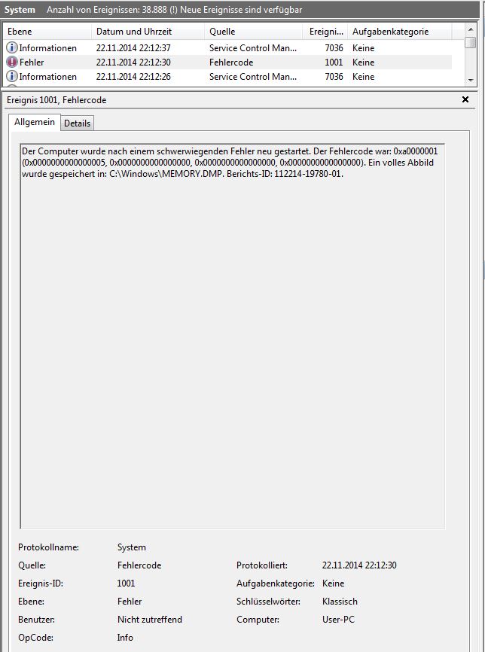Click the red error icon in the Fehler row
The height and width of the screenshot is (652, 485).
tap(12, 62)
